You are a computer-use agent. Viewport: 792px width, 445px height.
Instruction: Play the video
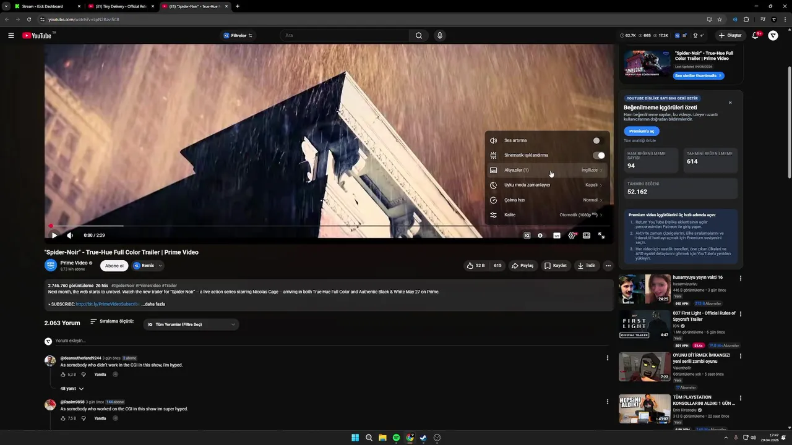(54, 235)
